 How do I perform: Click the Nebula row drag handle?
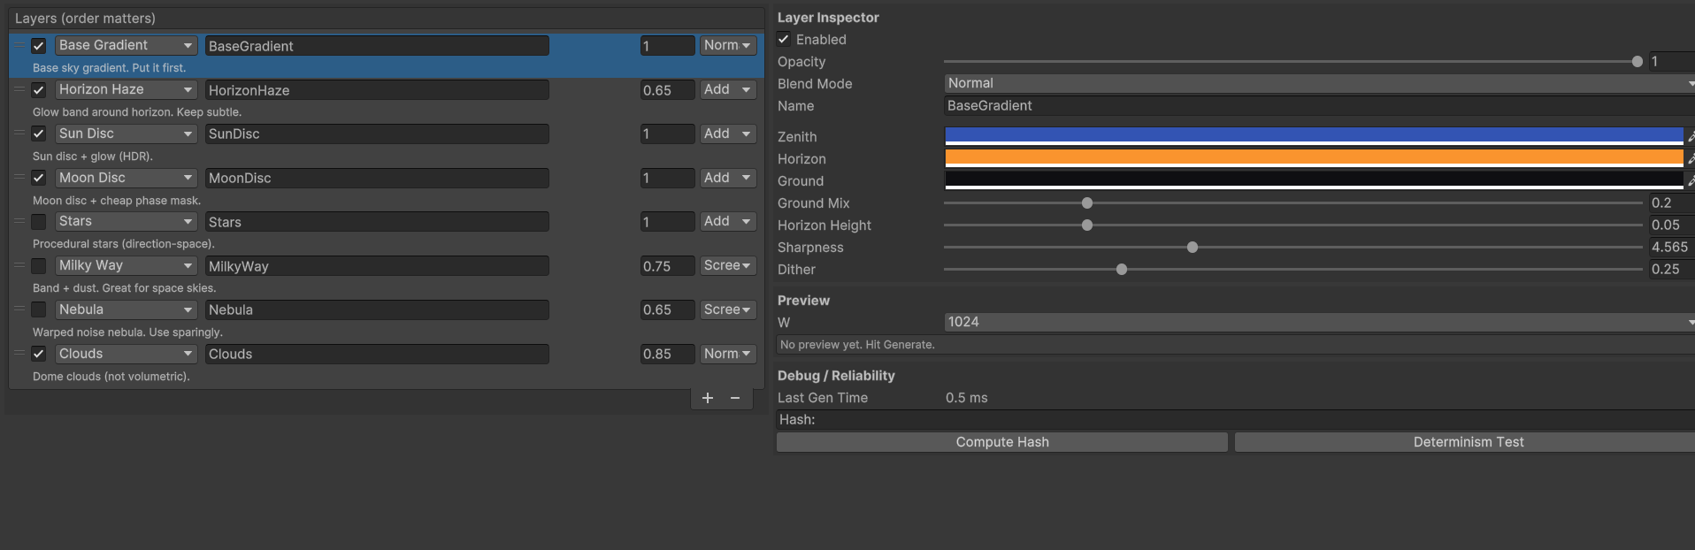[x=19, y=309]
